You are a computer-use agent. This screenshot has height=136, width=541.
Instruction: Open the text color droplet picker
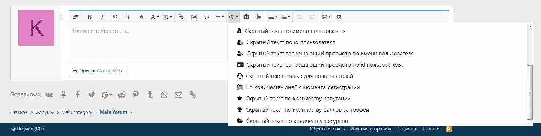tap(142, 17)
